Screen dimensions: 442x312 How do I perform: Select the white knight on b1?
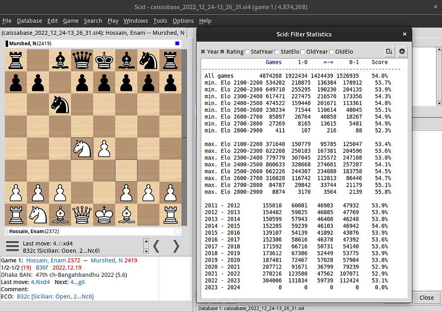pos(38,215)
